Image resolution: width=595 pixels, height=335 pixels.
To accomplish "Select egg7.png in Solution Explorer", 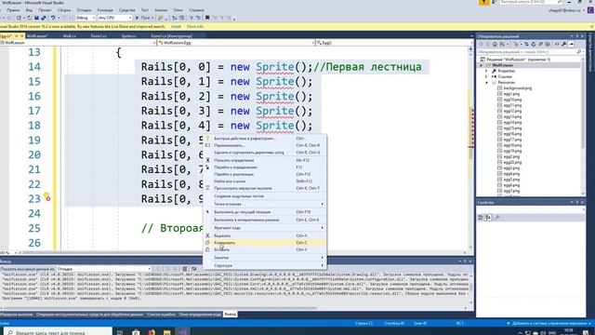I will [511, 191].
